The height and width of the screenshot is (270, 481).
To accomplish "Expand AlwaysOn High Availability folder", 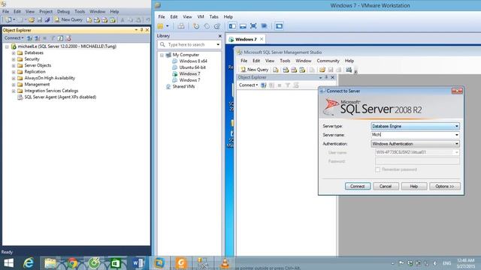I will 14,78.
